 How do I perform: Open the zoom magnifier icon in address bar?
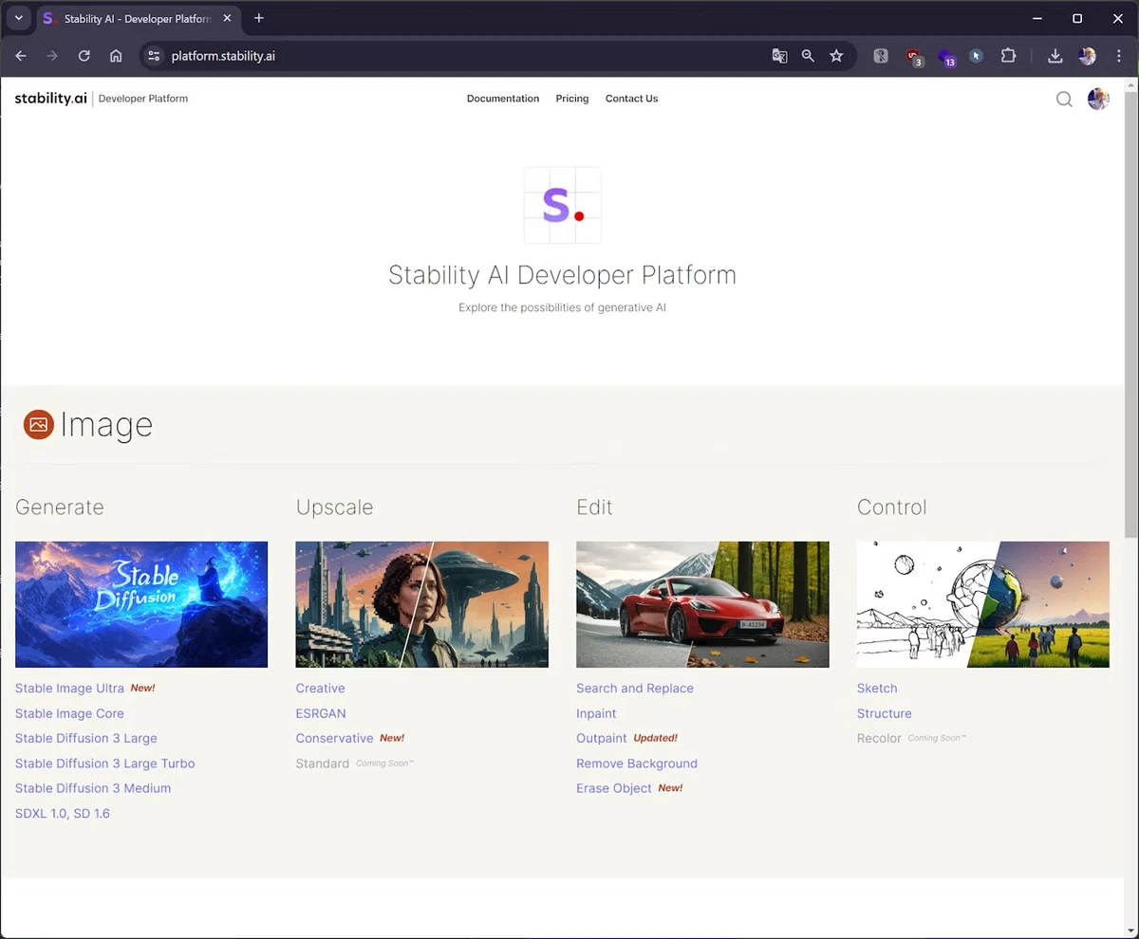coord(808,56)
